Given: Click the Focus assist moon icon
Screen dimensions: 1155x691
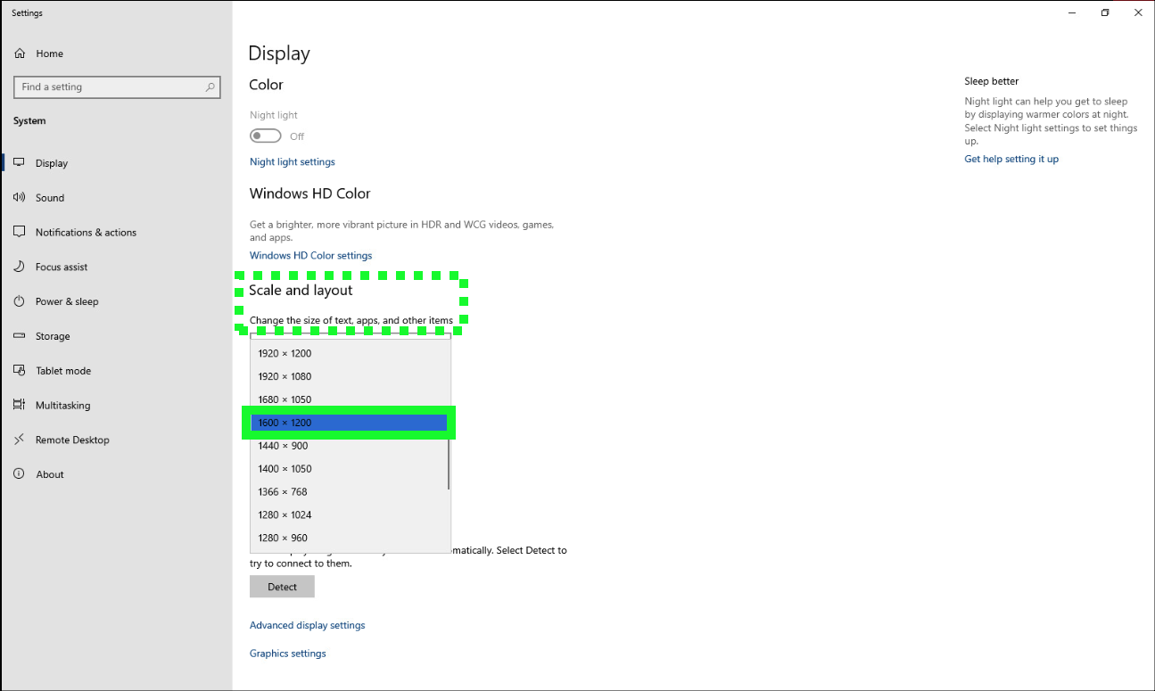Looking at the screenshot, I should (x=20, y=267).
